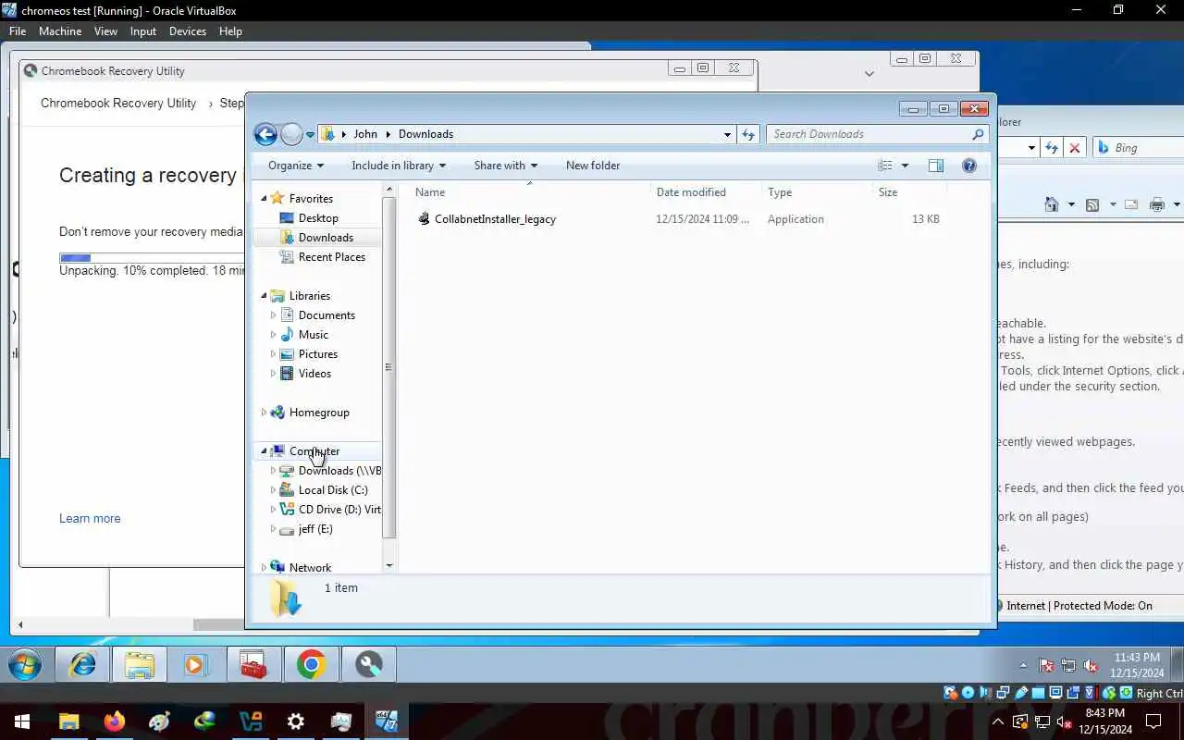The width and height of the screenshot is (1184, 740).
Task: Open File Explorer on the host taskbar
Action: click(68, 721)
